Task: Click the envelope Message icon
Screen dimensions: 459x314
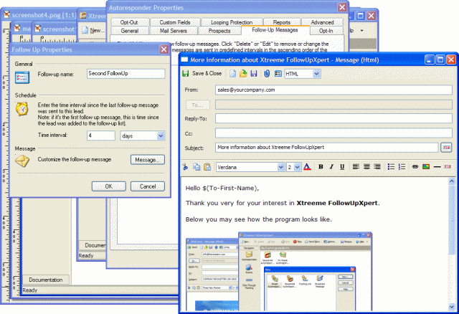Action: [x=22, y=161]
